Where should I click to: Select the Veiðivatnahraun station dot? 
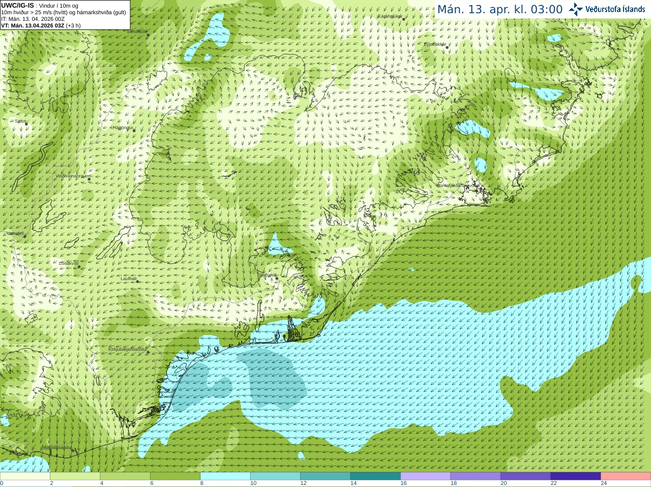[x=89, y=178]
